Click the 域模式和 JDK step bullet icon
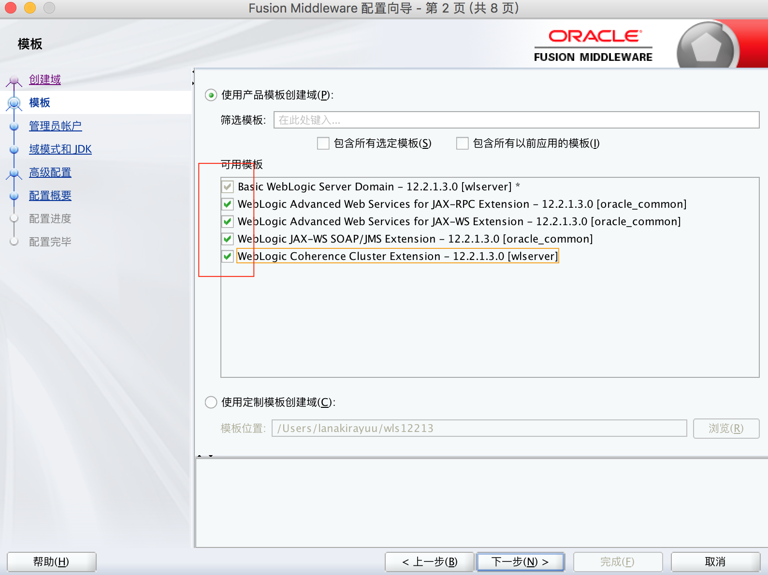Screen dimensions: 768x575 pos(14,150)
